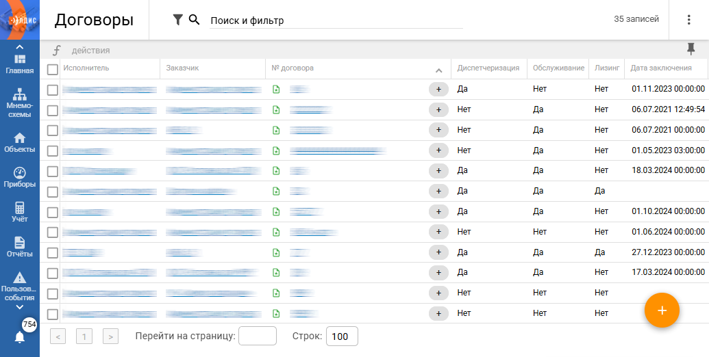Click the search magnifier icon
This screenshot has width=709, height=357.
click(194, 19)
